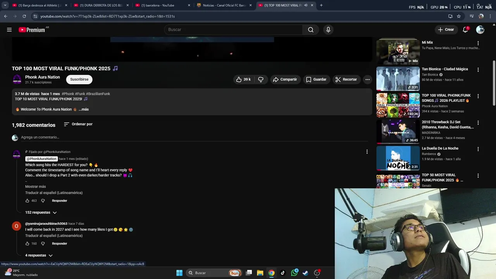Go back in browser history
Screen dimensions: 496x279
(5, 16)
